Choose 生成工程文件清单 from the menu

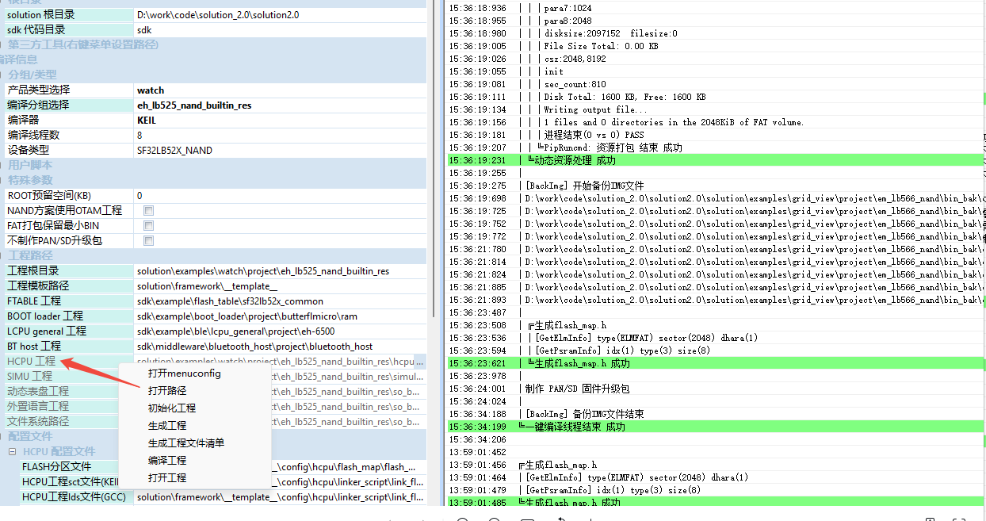(x=185, y=443)
